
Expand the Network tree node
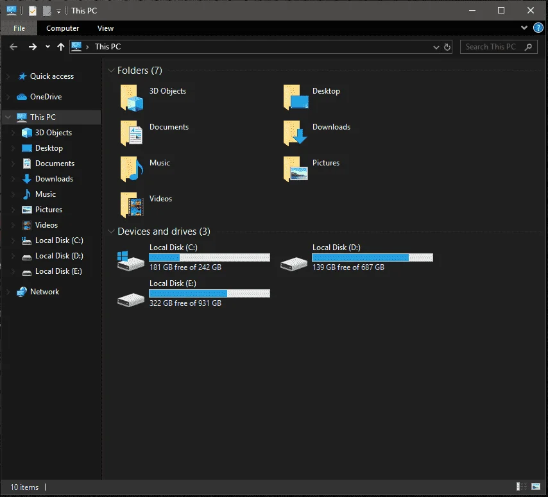[8, 292]
